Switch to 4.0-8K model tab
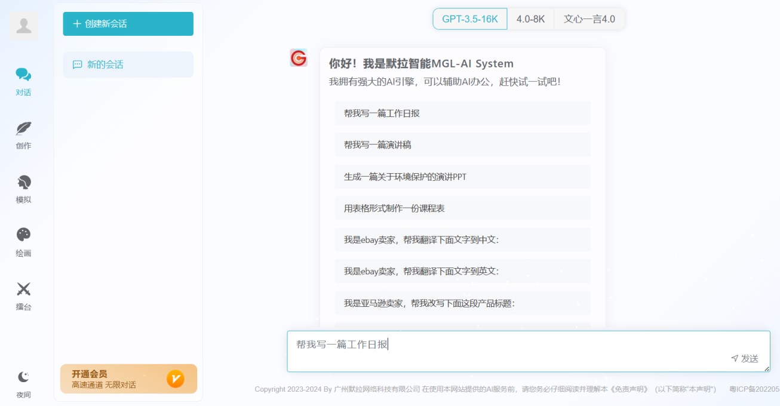The height and width of the screenshot is (406, 780). pyautogui.click(x=530, y=19)
